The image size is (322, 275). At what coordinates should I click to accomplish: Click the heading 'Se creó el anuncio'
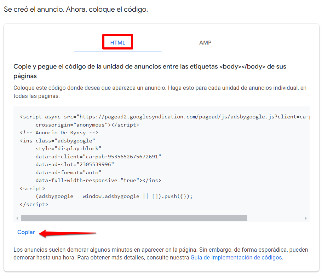pos(76,10)
